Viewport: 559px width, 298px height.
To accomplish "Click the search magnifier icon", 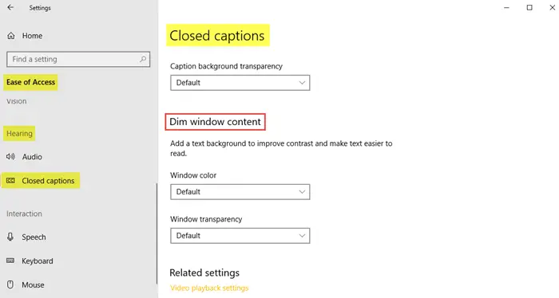I will click(143, 59).
